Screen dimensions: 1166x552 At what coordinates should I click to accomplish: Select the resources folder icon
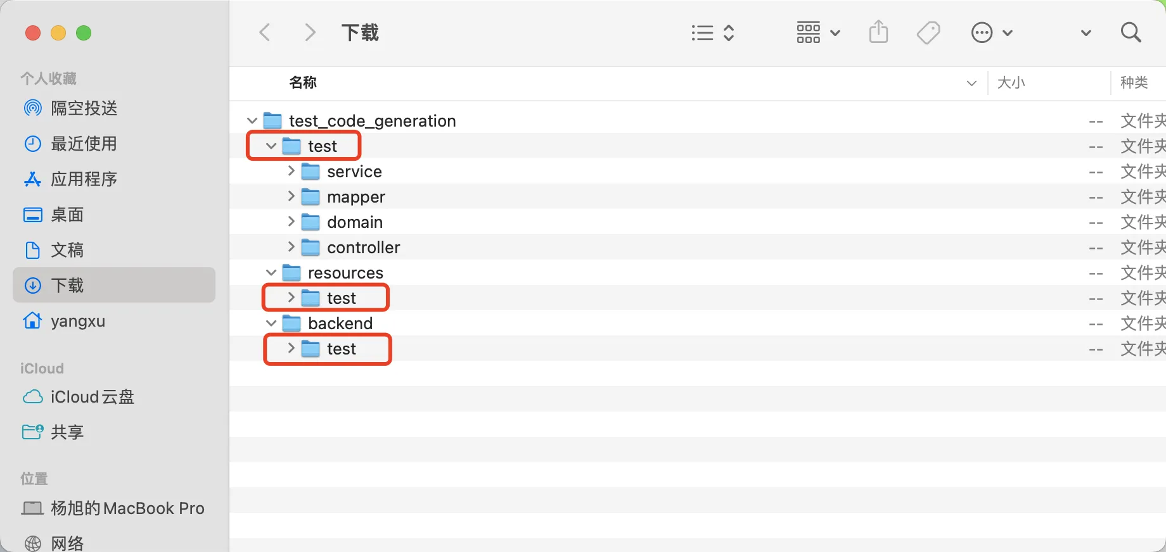tap(291, 272)
